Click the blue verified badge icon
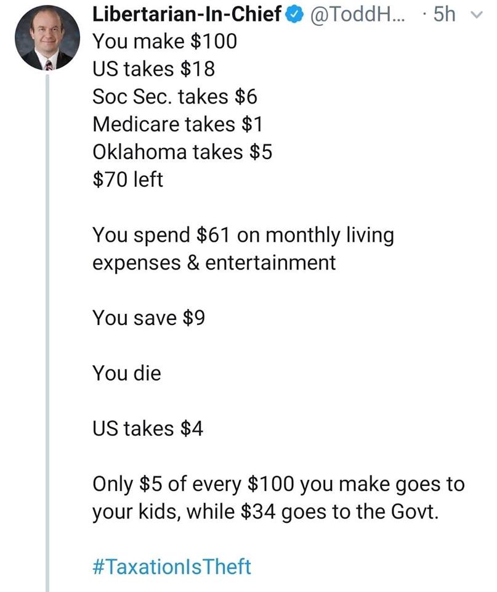Screen dimensions: 497x592 tap(295, 15)
